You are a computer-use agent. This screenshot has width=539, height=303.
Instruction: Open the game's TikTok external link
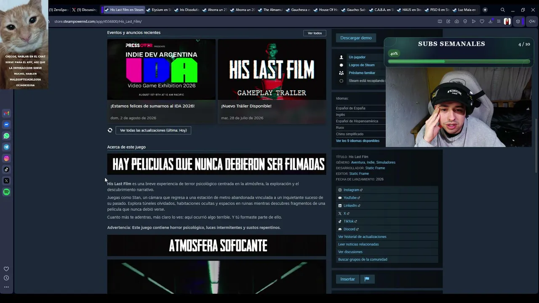(x=350, y=221)
